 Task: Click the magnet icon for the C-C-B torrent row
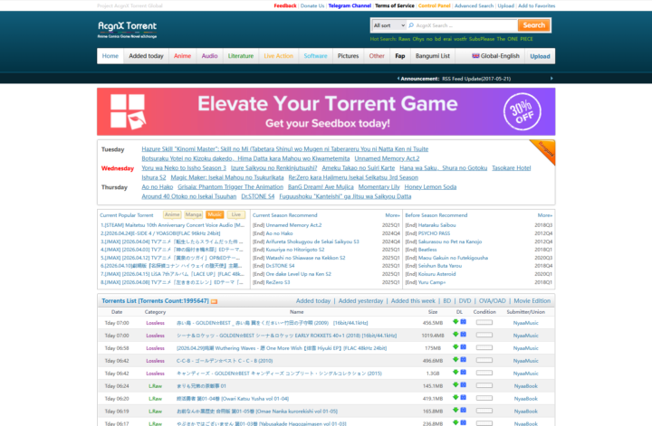(464, 360)
